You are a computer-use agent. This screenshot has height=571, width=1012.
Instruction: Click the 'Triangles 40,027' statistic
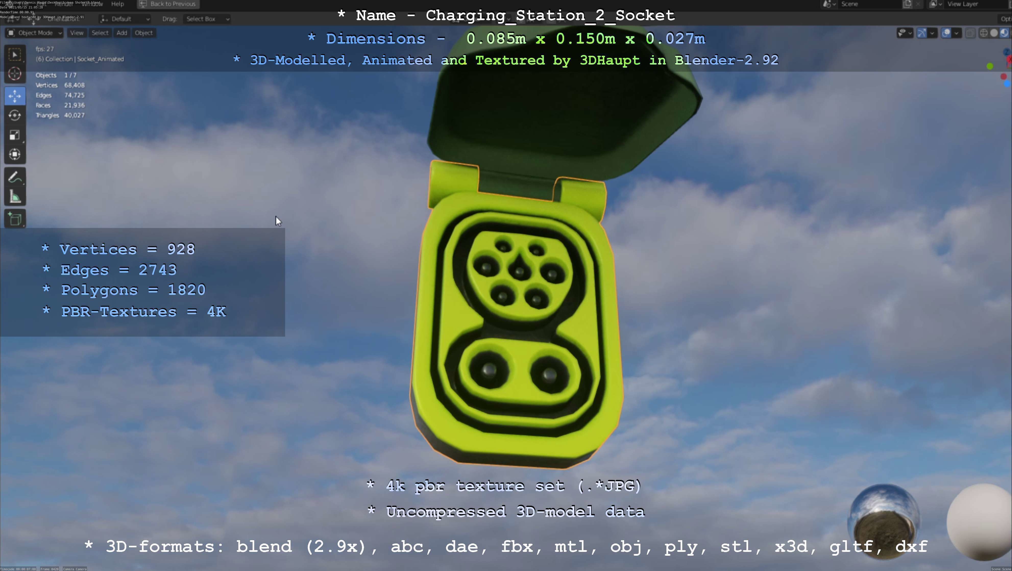60,115
